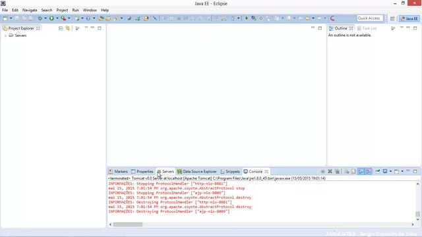Image resolution: width=422 pixels, height=237 pixels.
Task: Expand the Servers tree node
Action: 5,36
